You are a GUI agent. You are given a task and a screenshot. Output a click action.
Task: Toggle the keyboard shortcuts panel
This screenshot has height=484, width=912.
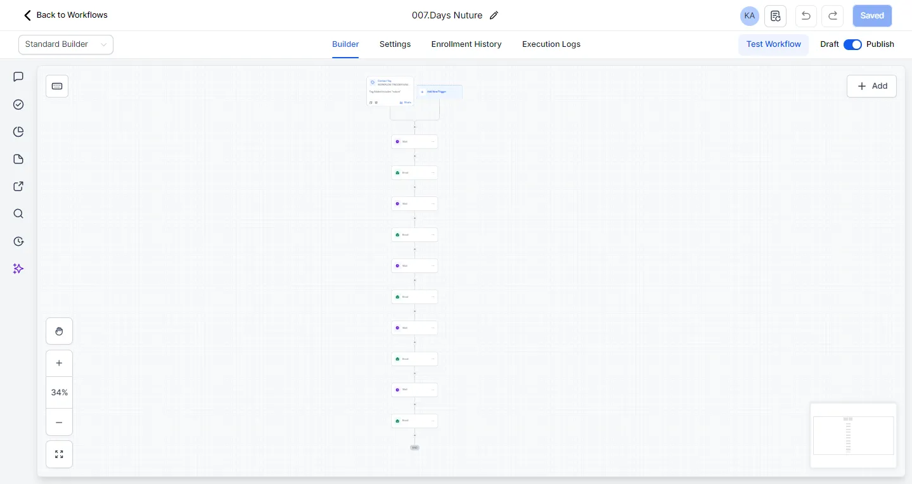56,86
